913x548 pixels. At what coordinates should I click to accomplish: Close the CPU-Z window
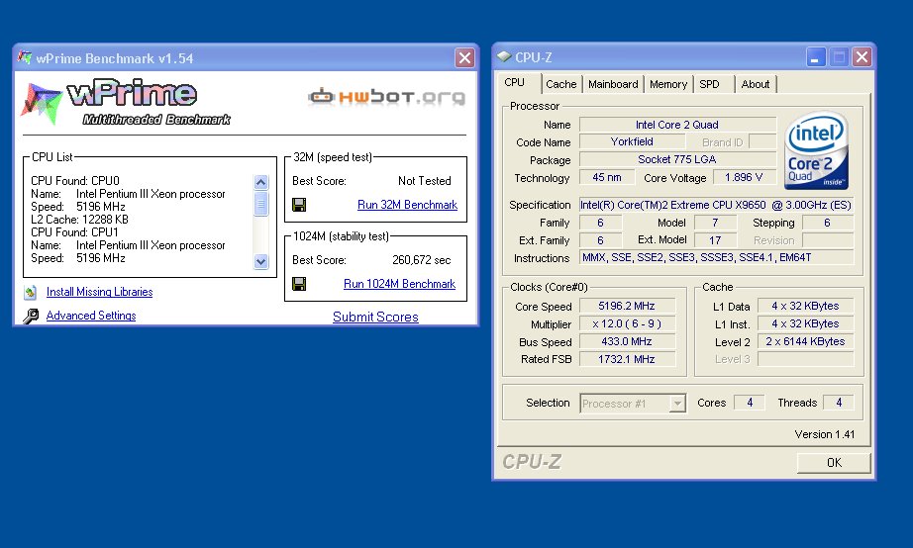tap(862, 57)
